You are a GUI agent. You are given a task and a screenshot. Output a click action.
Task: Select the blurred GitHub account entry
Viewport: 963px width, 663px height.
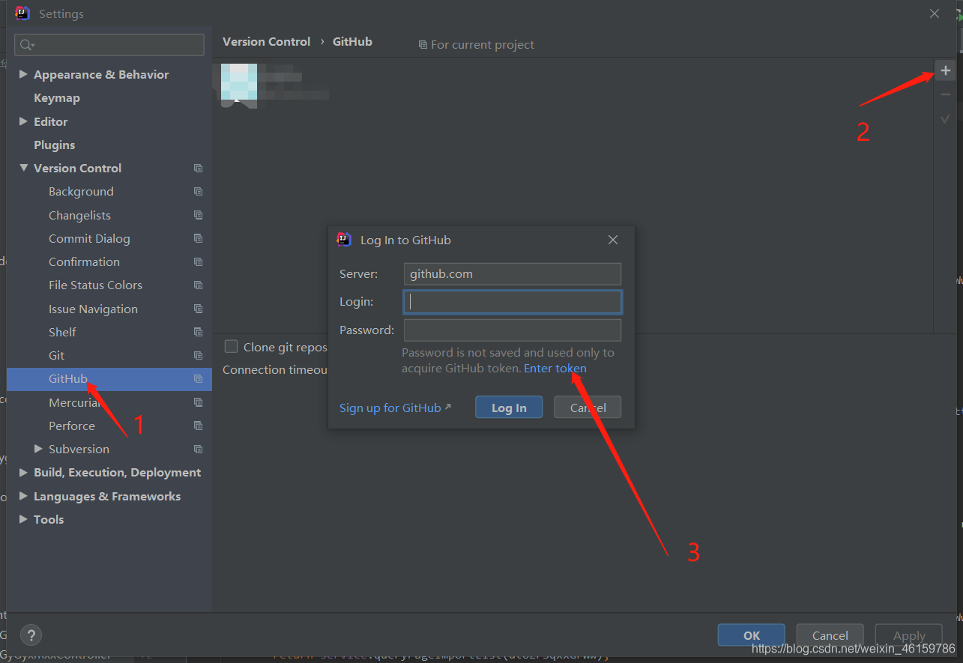(x=272, y=85)
